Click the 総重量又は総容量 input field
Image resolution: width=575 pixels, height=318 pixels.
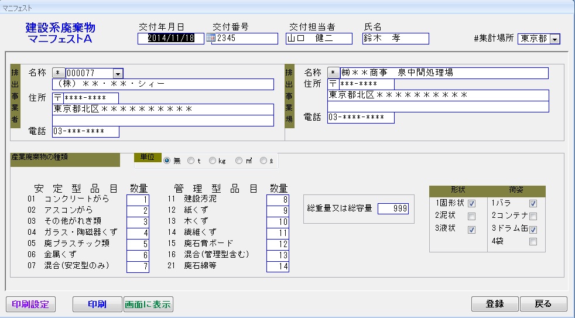(393, 208)
